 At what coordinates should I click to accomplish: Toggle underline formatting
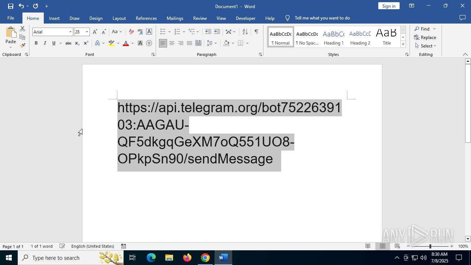[54, 43]
